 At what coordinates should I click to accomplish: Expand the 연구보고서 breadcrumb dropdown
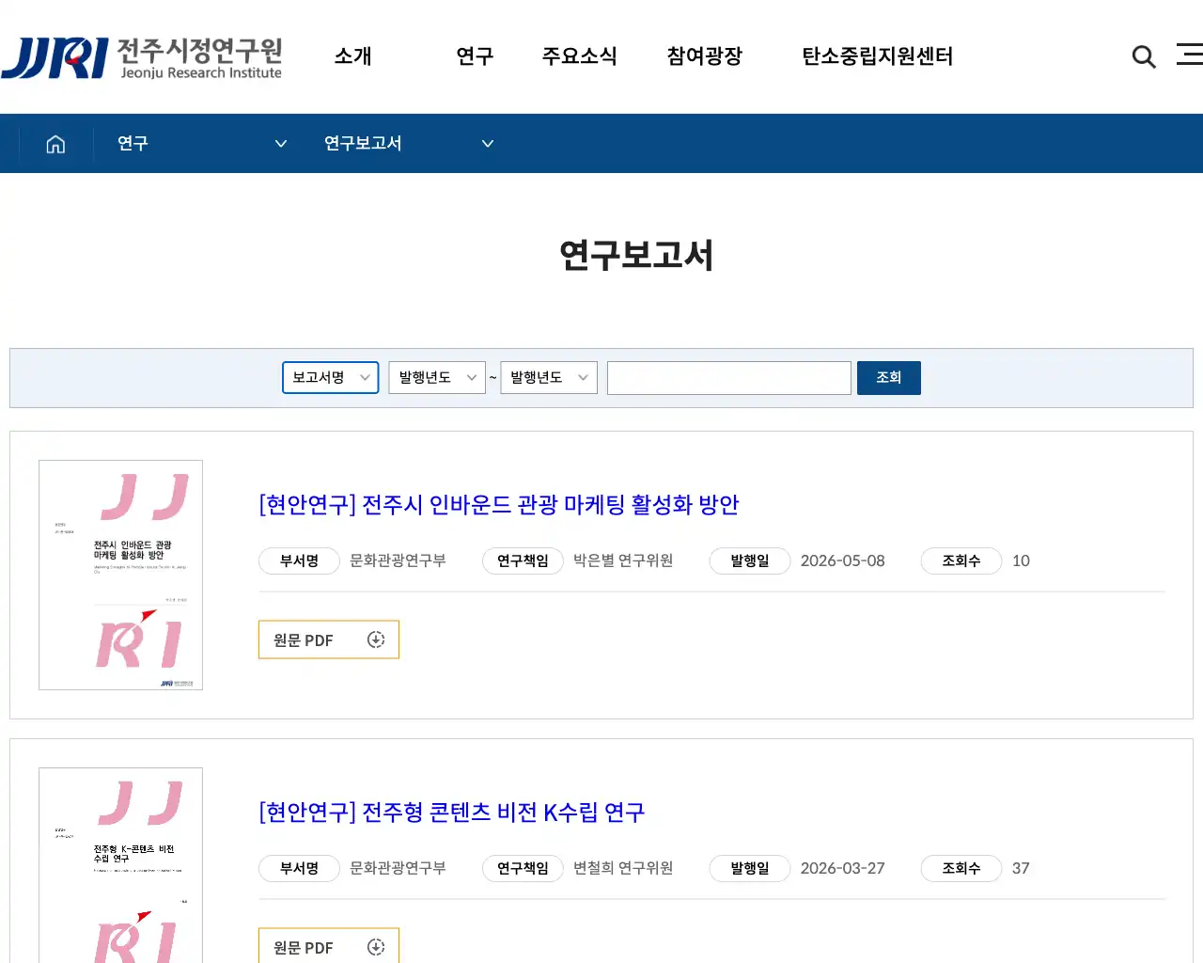coord(409,144)
